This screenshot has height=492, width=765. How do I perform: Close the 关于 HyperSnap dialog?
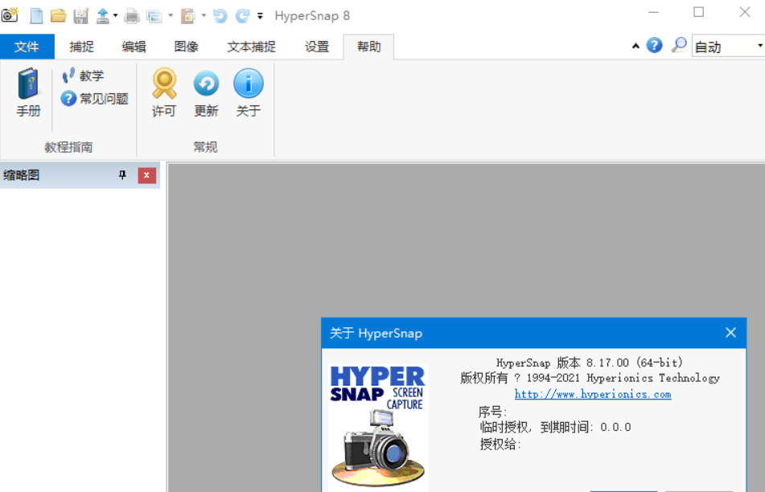click(x=730, y=333)
